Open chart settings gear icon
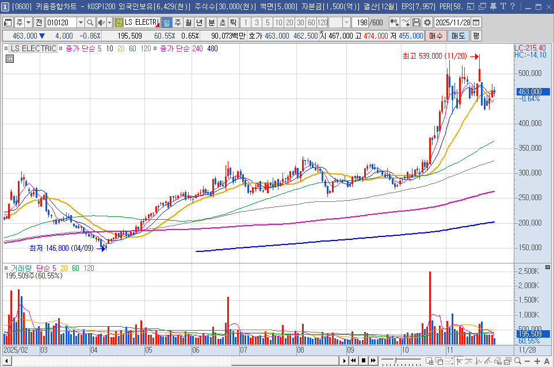The height and width of the screenshot is (367, 554). click(x=427, y=22)
